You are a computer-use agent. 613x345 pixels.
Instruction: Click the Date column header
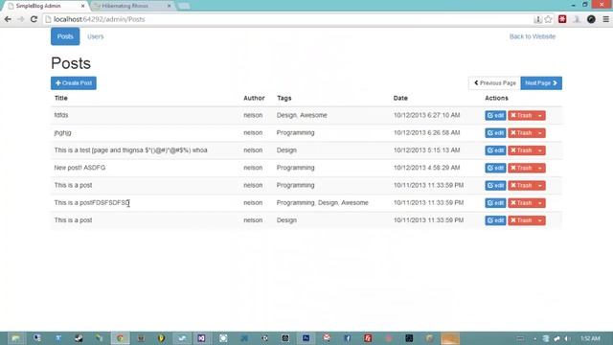[400, 98]
